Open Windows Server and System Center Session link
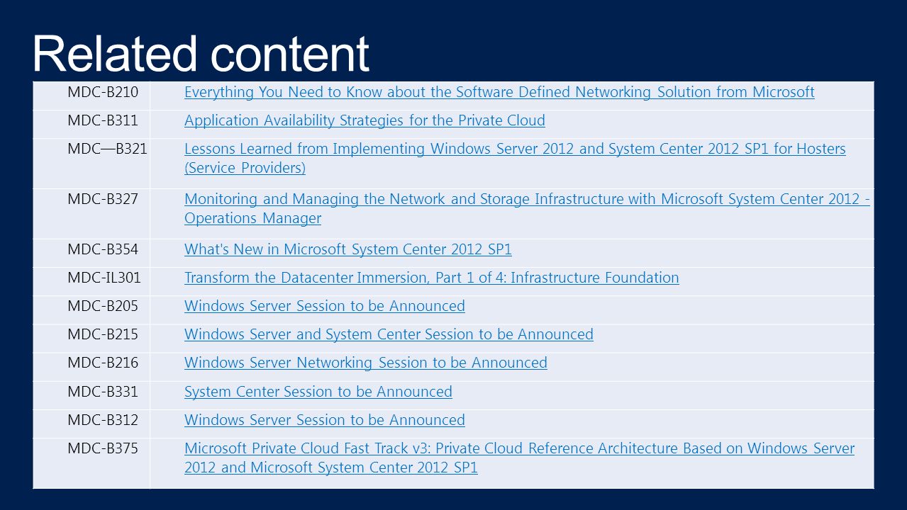Image resolution: width=907 pixels, height=510 pixels. 389,334
